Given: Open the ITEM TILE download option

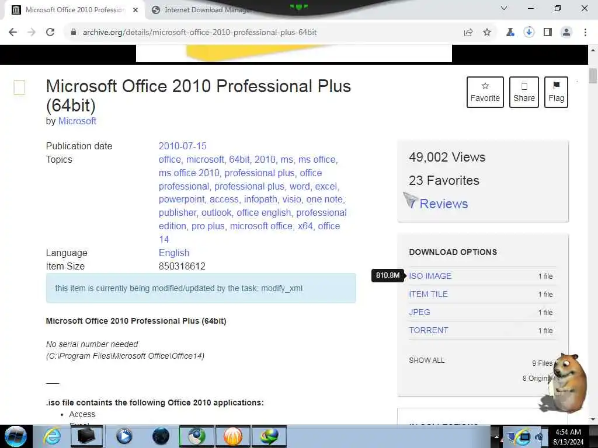Looking at the screenshot, I should point(428,294).
